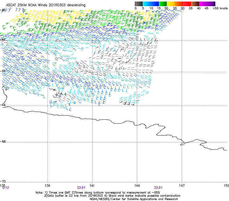This screenshot has height=201, width=229.
Task: Click the purple '0:12' swath time label
Action: coord(6,188)
